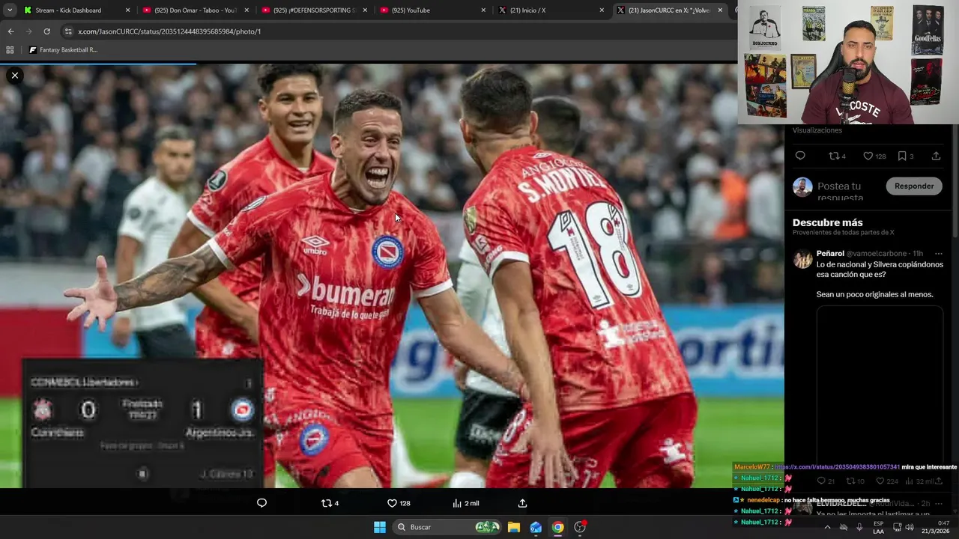Open site information icon in address bar
The image size is (959, 539).
pos(68,31)
